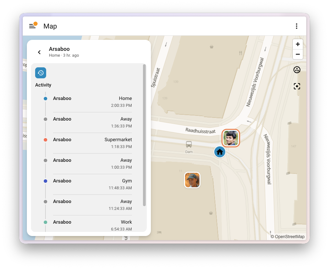This screenshot has height=269, width=329.
Task: Select the Home zone marker on map
Action: pos(220,152)
